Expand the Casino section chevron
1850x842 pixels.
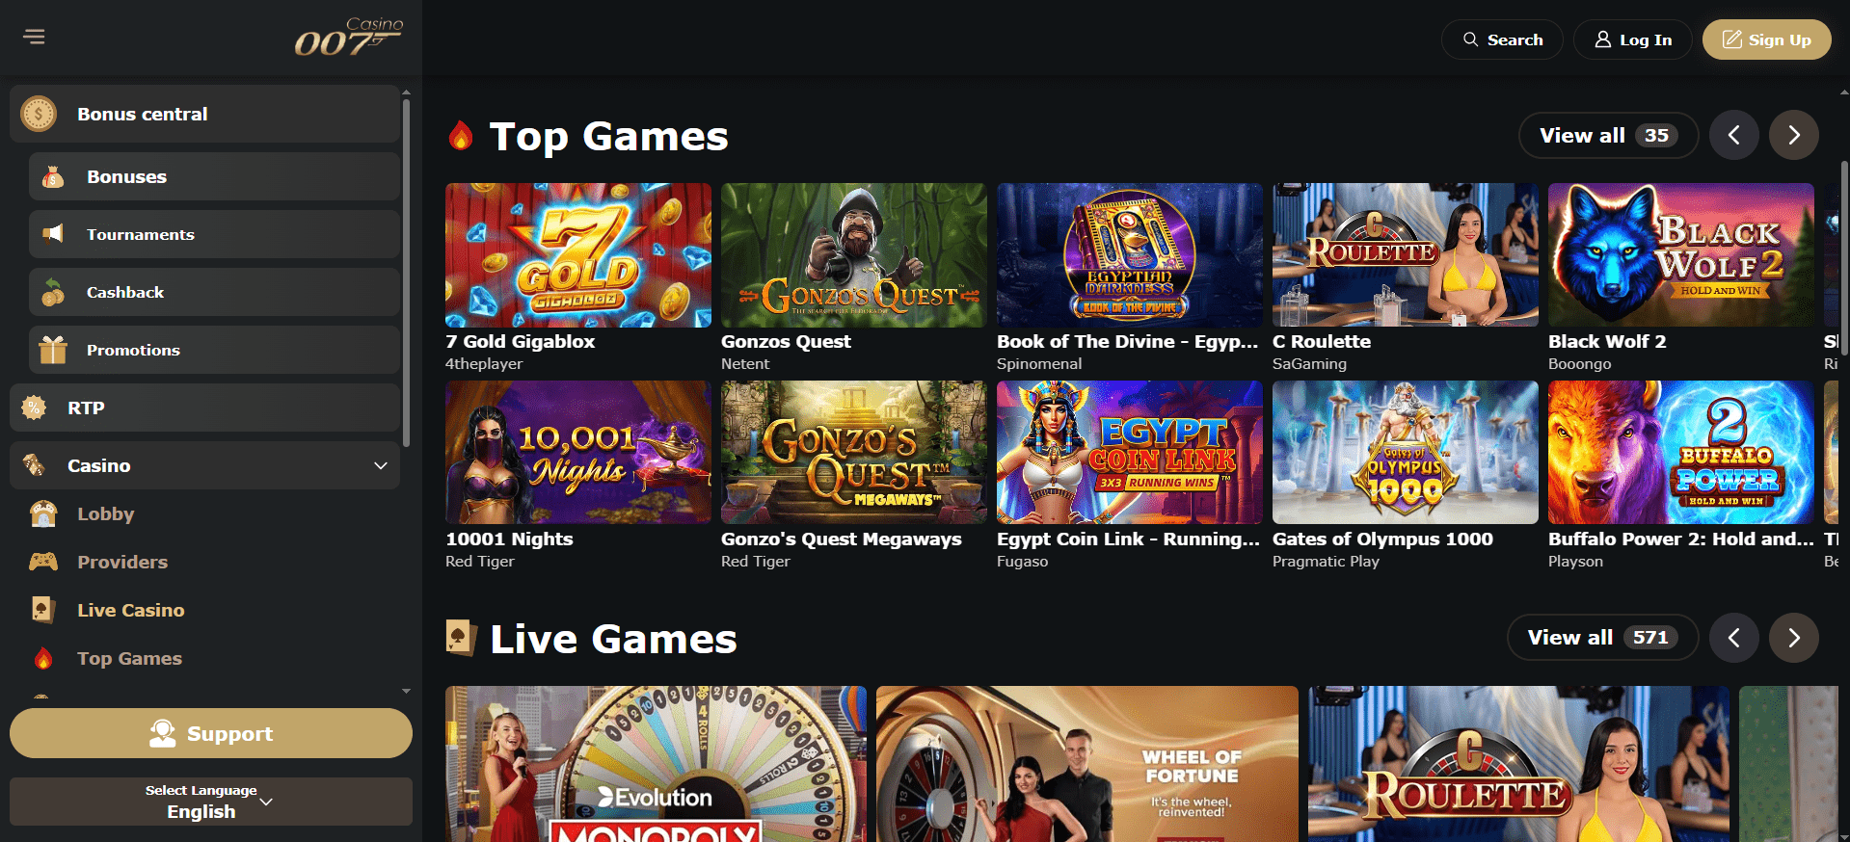pos(381,465)
